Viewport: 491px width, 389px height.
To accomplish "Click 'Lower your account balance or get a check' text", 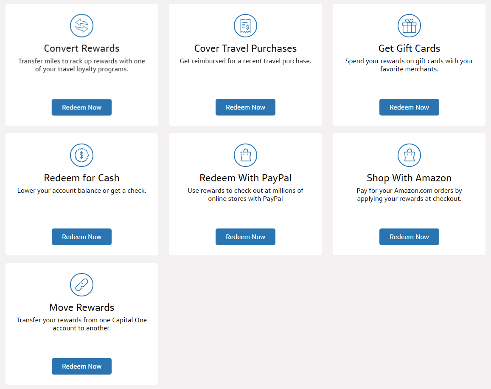I will tap(82, 191).
